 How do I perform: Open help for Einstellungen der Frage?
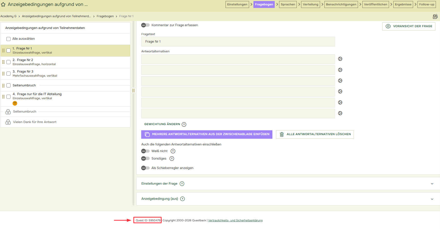(x=182, y=184)
